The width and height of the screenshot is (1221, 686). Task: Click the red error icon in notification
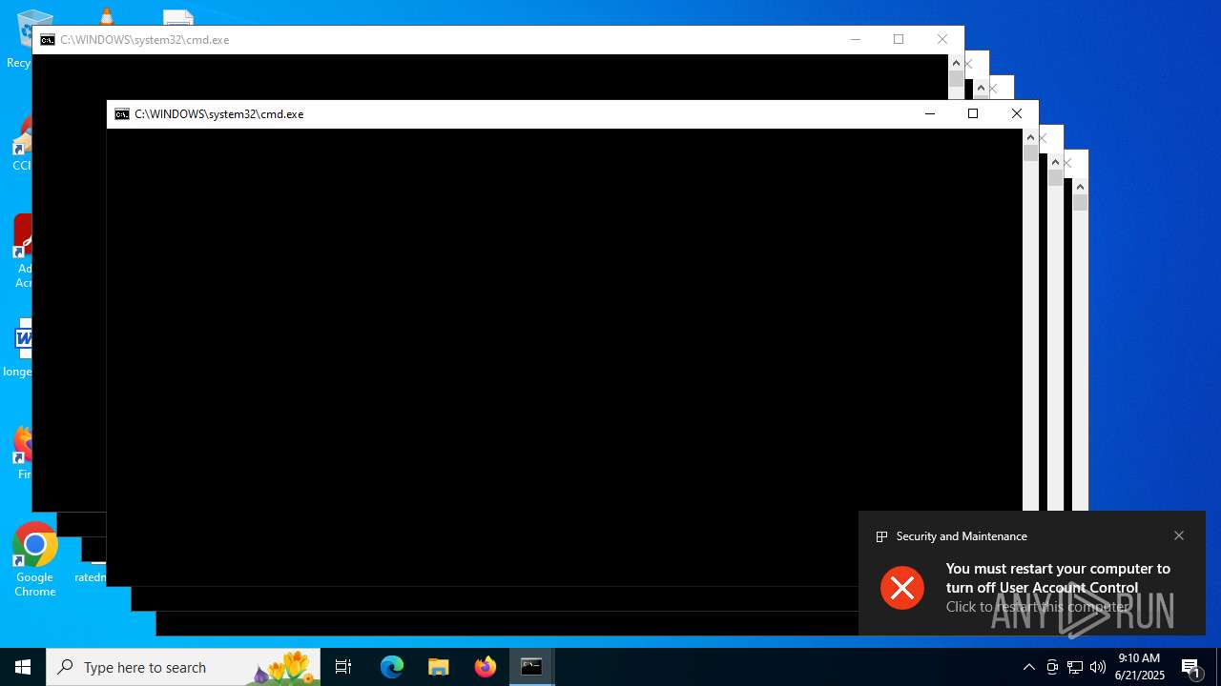902,588
